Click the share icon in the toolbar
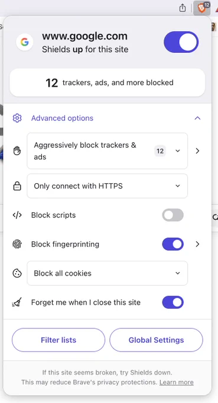This screenshot has height=403, width=218. [x=182, y=8]
